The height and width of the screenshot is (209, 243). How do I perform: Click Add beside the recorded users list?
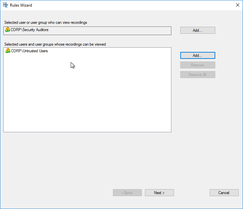point(197,55)
